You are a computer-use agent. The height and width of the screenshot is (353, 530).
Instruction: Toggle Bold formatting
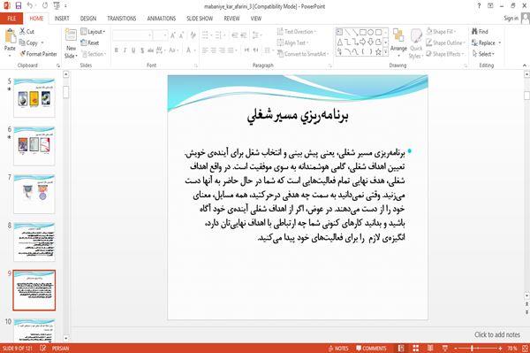pyautogui.click(x=117, y=50)
